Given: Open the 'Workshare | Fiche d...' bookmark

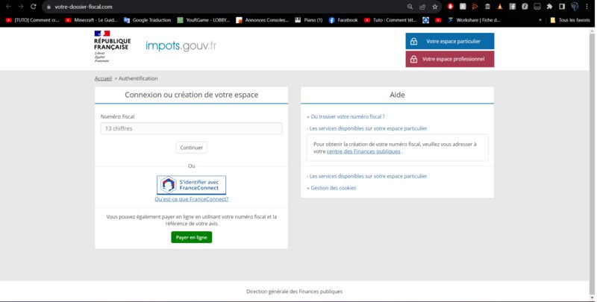Looking at the screenshot, I should click(x=474, y=20).
